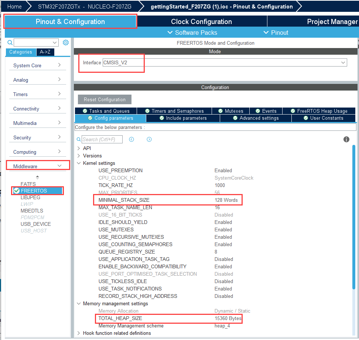359x340 pixels.
Task: Click the info icon in configuration panel
Action: [x=346, y=139]
